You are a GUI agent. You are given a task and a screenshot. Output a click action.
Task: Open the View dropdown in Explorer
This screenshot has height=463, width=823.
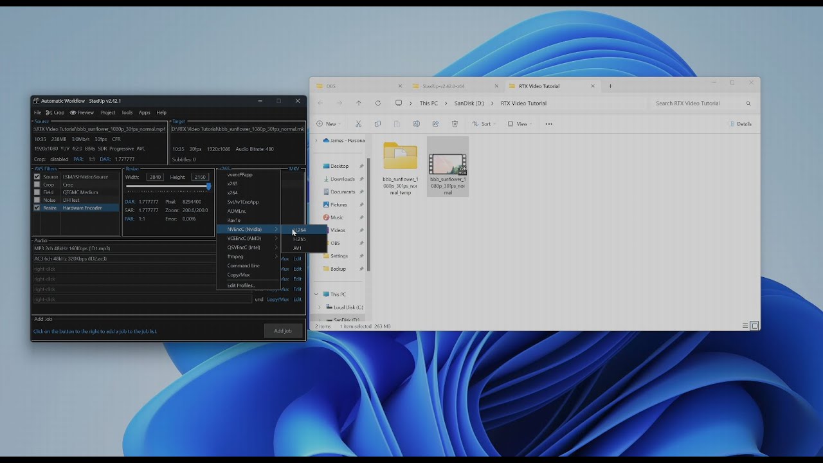520,124
